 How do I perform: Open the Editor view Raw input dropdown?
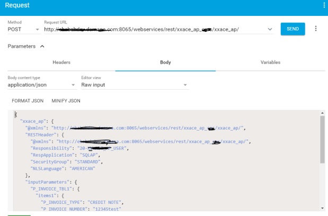[134, 85]
